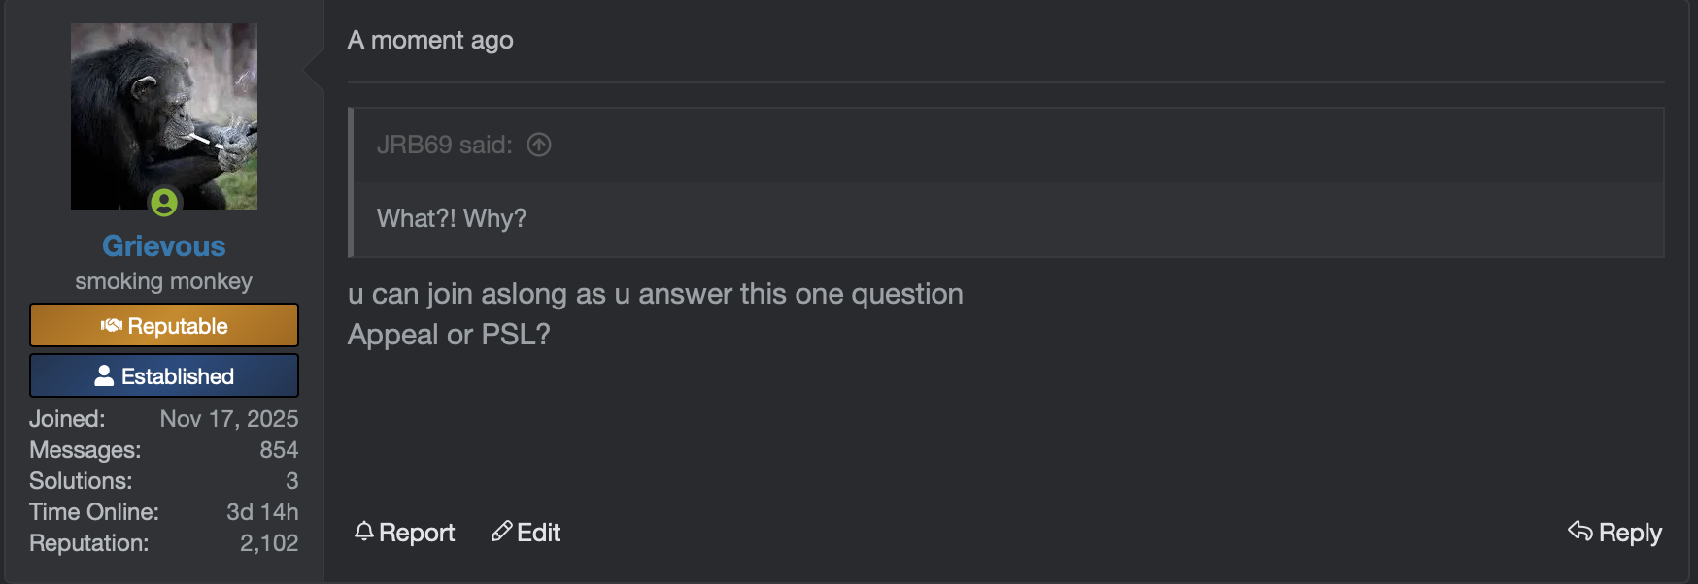Expand the quoted 'What?! Why?' text

click(452, 218)
